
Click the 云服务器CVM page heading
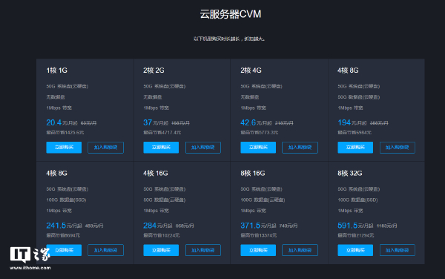click(x=231, y=14)
